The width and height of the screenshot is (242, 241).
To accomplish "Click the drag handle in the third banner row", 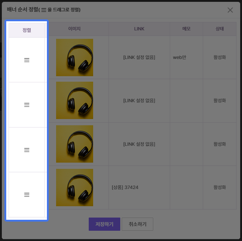I will pos(26,150).
